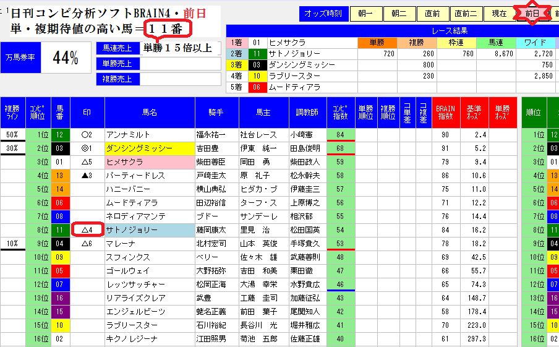Image resolution: width=559 pixels, height=347 pixels.
Task: Sort by コンピ順位 column header
Action: (x=38, y=113)
